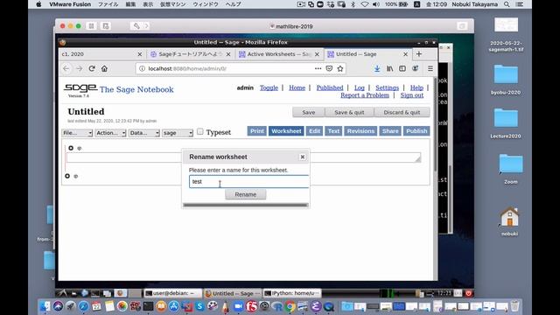
Task: Click the Rename button
Action: (x=246, y=194)
